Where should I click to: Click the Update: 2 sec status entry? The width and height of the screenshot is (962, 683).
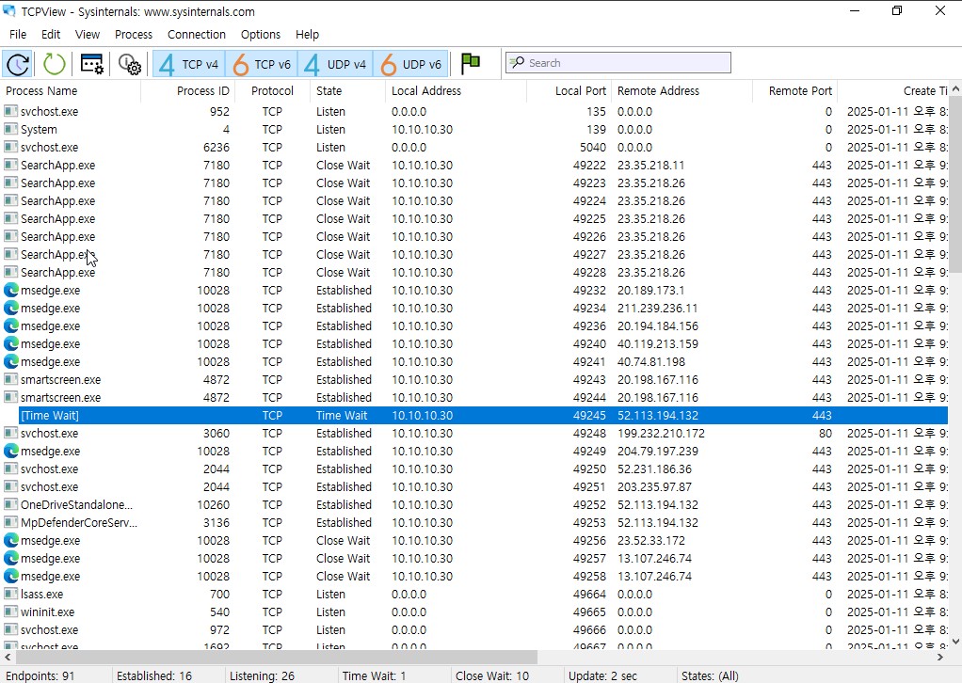(602, 675)
